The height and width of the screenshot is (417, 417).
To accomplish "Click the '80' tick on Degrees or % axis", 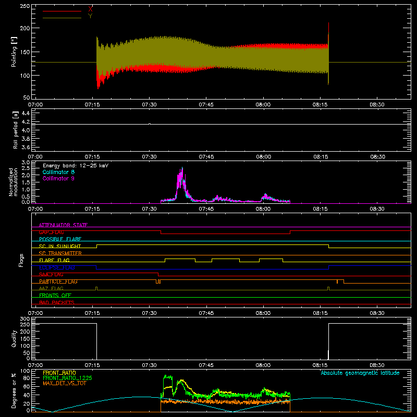I will [x=27, y=378].
